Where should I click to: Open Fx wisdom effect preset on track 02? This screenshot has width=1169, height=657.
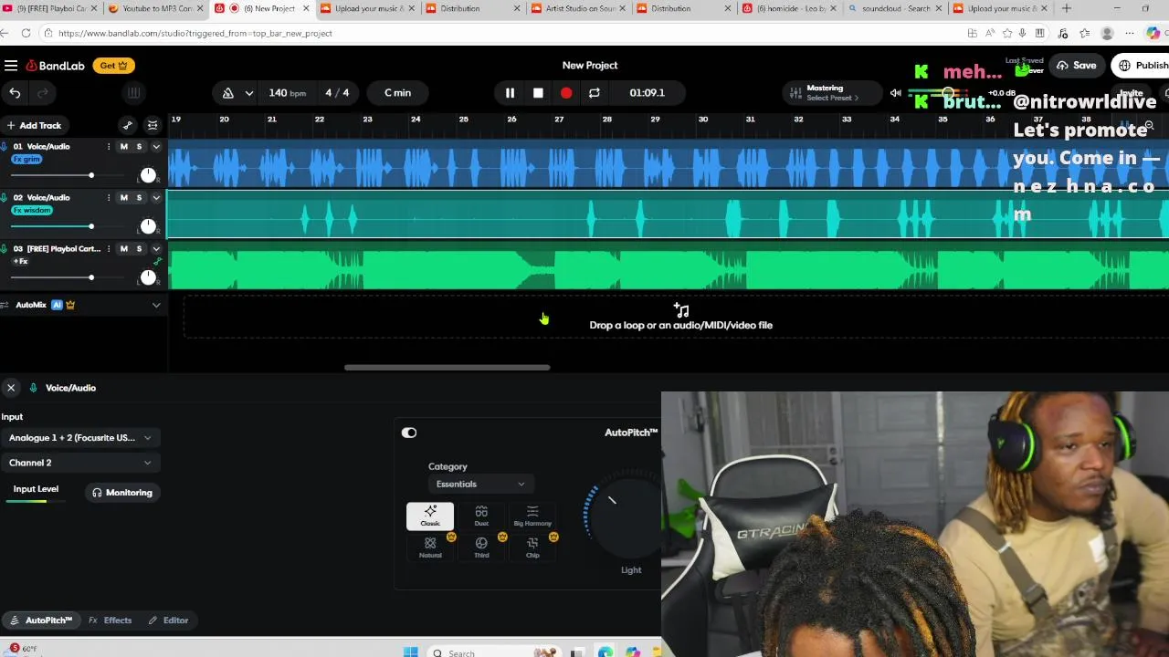32,211
